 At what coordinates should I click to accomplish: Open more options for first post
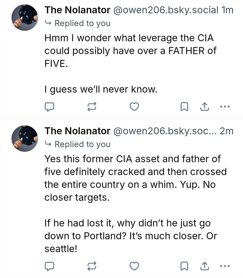[x=225, y=106]
